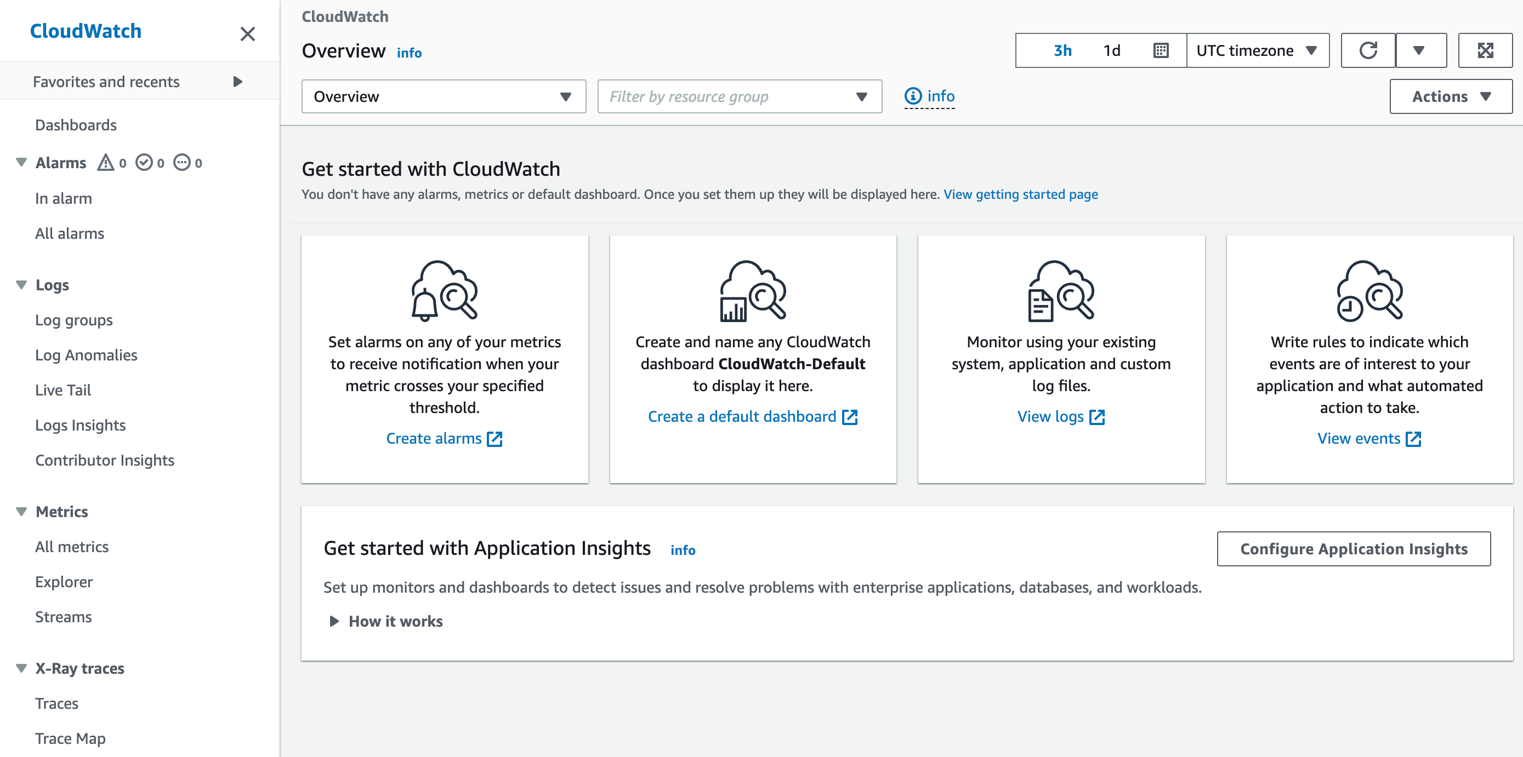1523x757 pixels.
Task: Open Trace Map in the sidebar
Action: tap(70, 739)
